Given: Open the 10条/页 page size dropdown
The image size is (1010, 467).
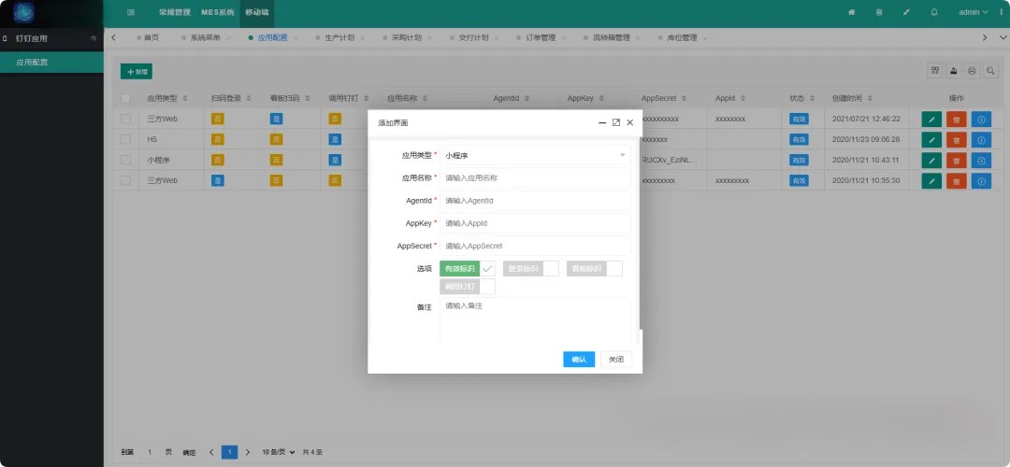Looking at the screenshot, I should click(x=279, y=452).
